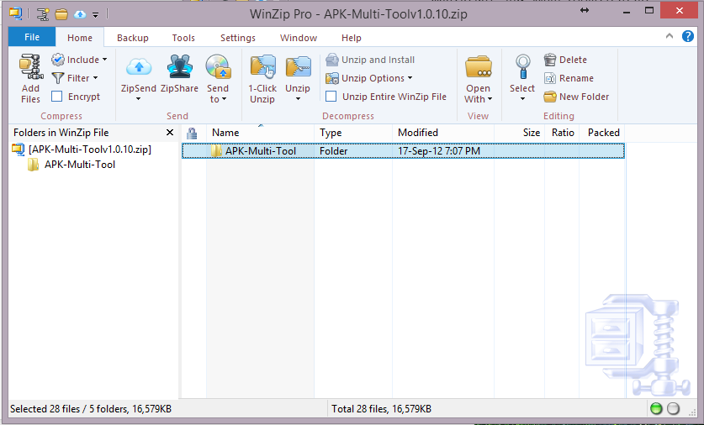Open the Customize Quick Access dropdown
This screenshot has width=704, height=425.
click(x=95, y=15)
